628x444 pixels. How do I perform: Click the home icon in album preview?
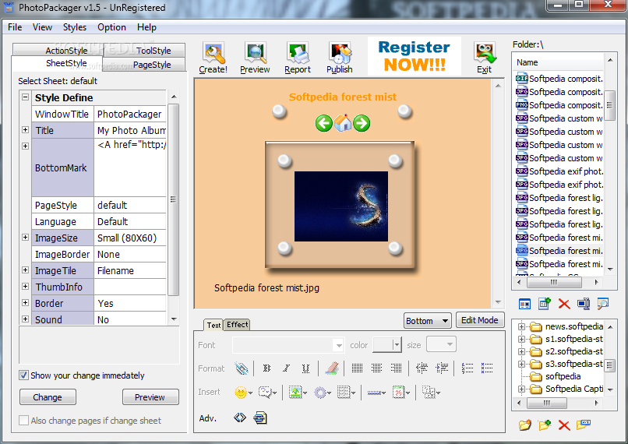tap(343, 123)
